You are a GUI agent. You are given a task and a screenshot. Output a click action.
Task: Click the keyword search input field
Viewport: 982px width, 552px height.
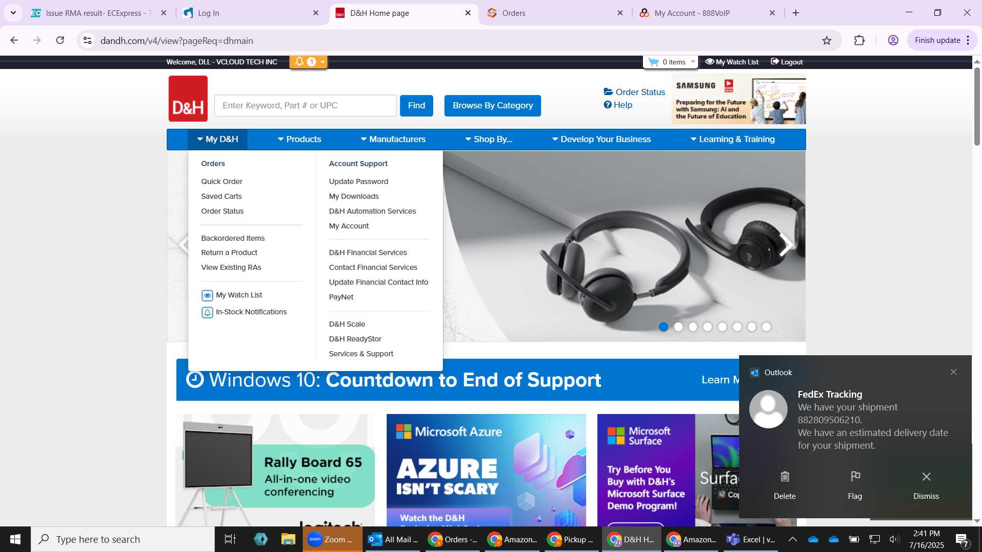(x=305, y=106)
